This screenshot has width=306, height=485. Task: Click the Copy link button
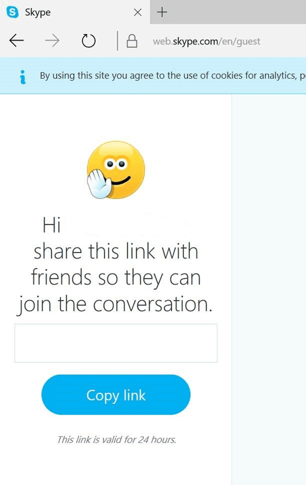tap(116, 395)
